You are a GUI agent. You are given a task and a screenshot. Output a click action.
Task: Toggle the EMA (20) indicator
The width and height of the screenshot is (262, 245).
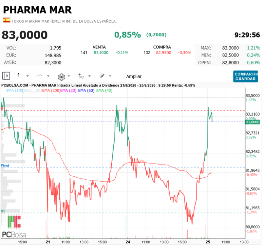(x=68, y=91)
